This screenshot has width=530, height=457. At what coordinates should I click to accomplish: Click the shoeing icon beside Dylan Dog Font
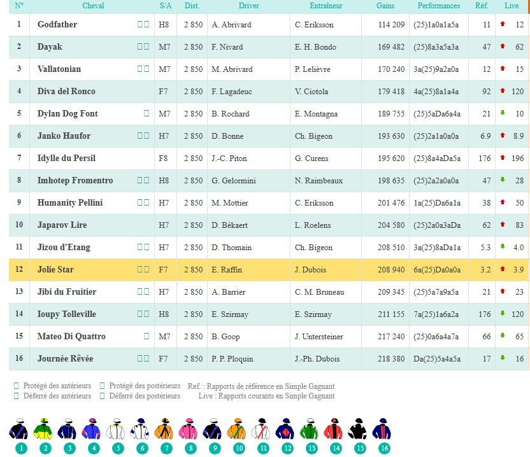pos(147,113)
